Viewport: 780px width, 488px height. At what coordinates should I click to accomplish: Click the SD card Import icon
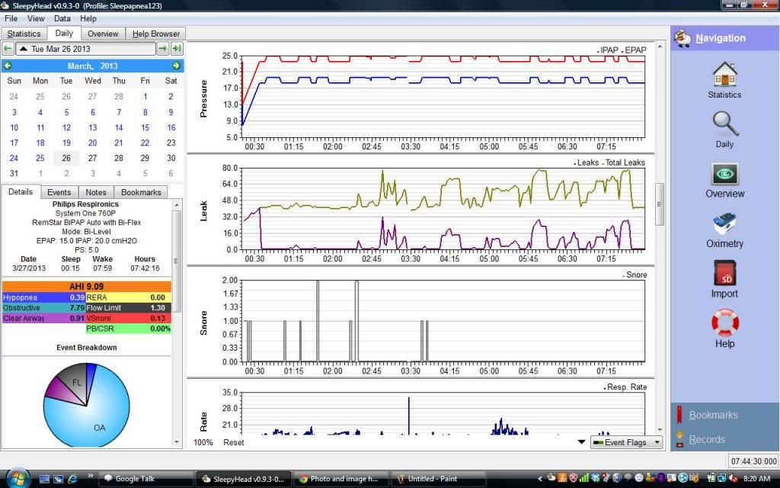click(724, 279)
